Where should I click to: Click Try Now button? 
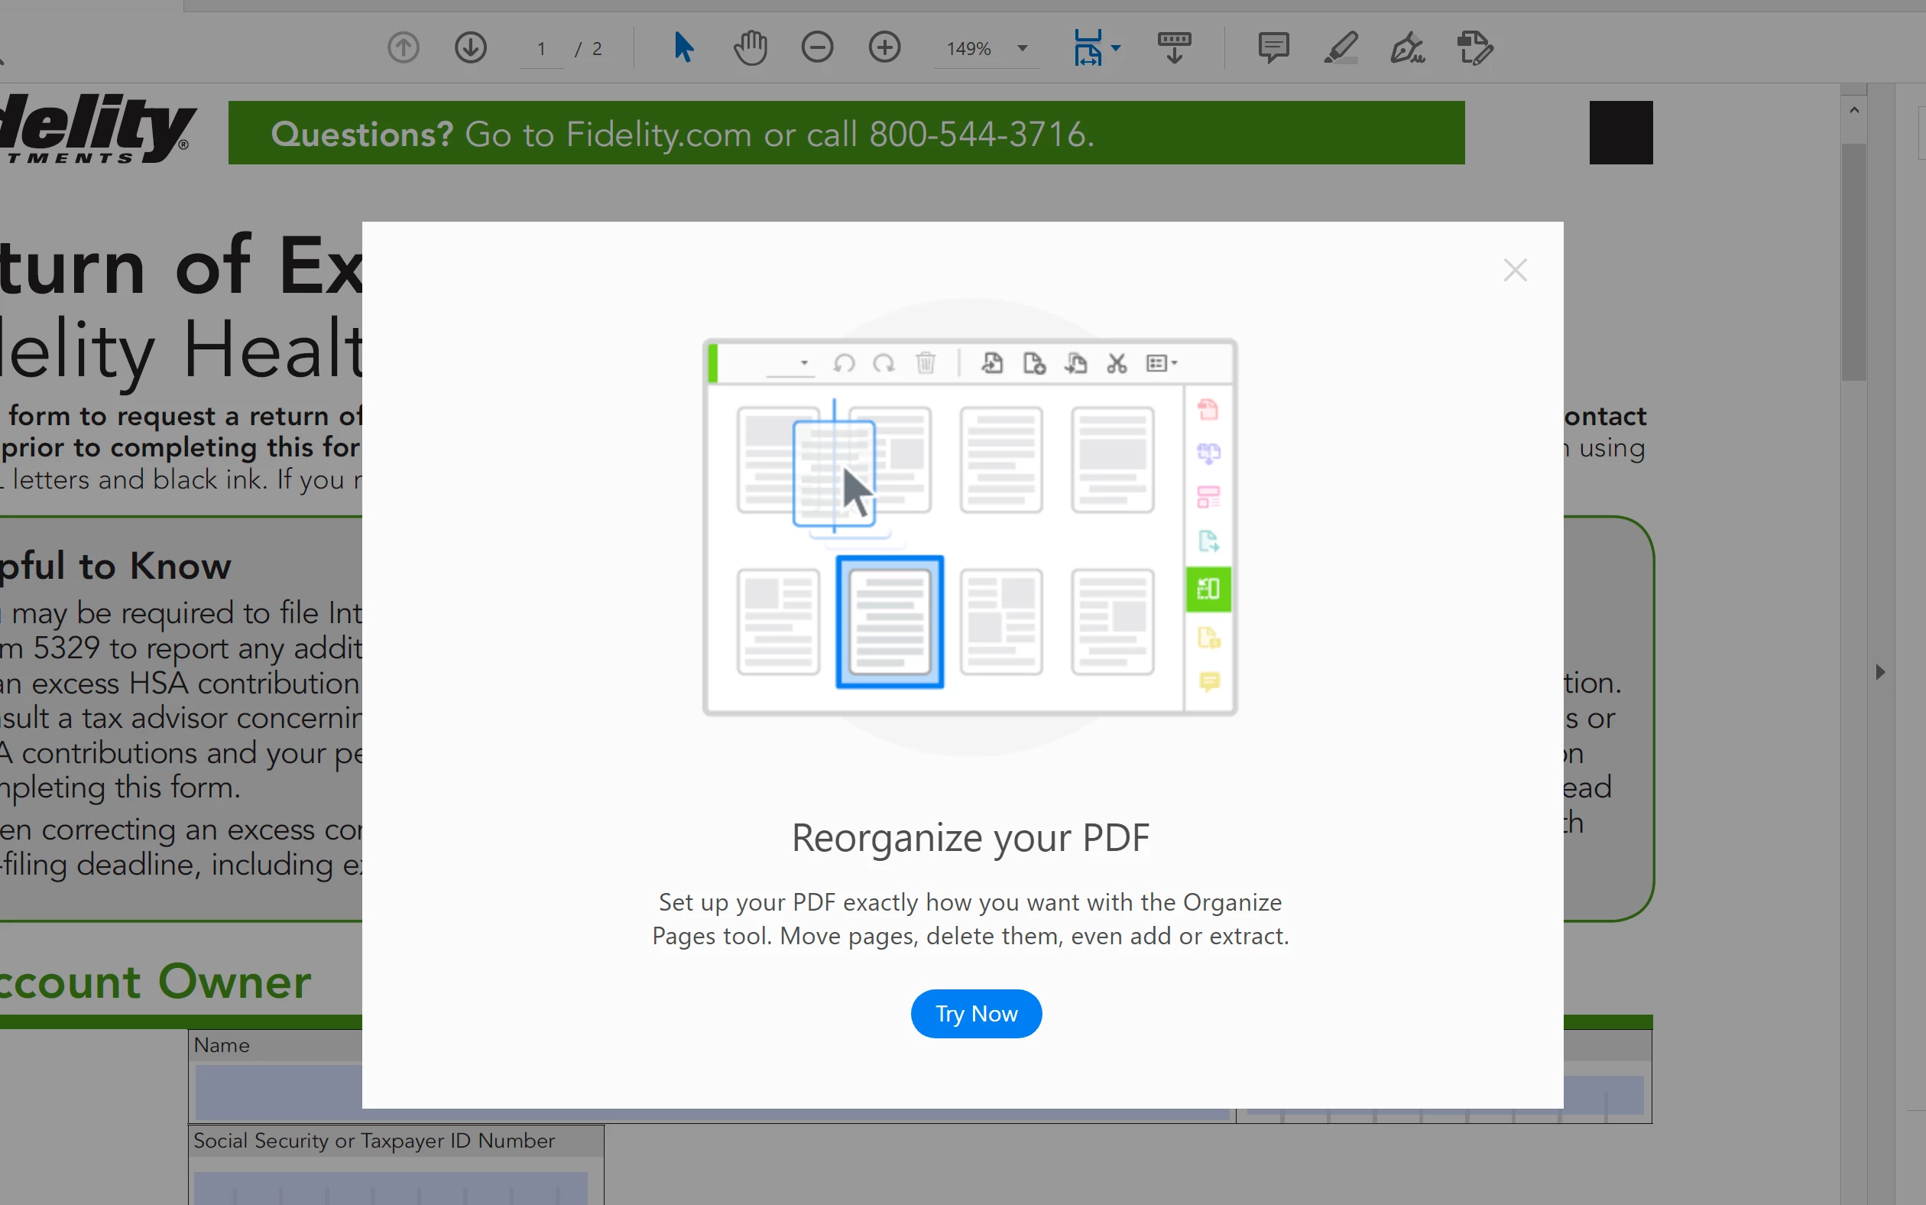[x=976, y=1014]
